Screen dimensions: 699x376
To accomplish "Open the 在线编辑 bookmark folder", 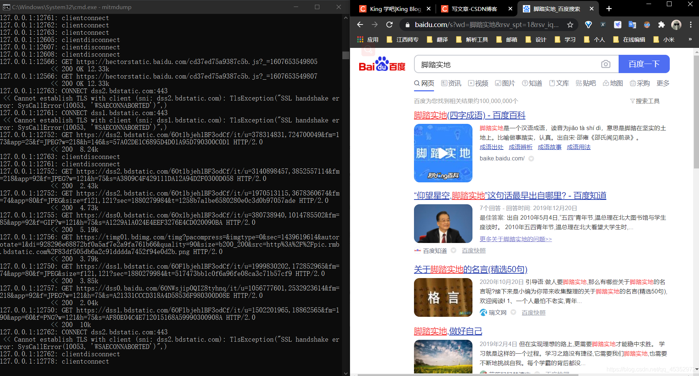I will pos(629,39).
